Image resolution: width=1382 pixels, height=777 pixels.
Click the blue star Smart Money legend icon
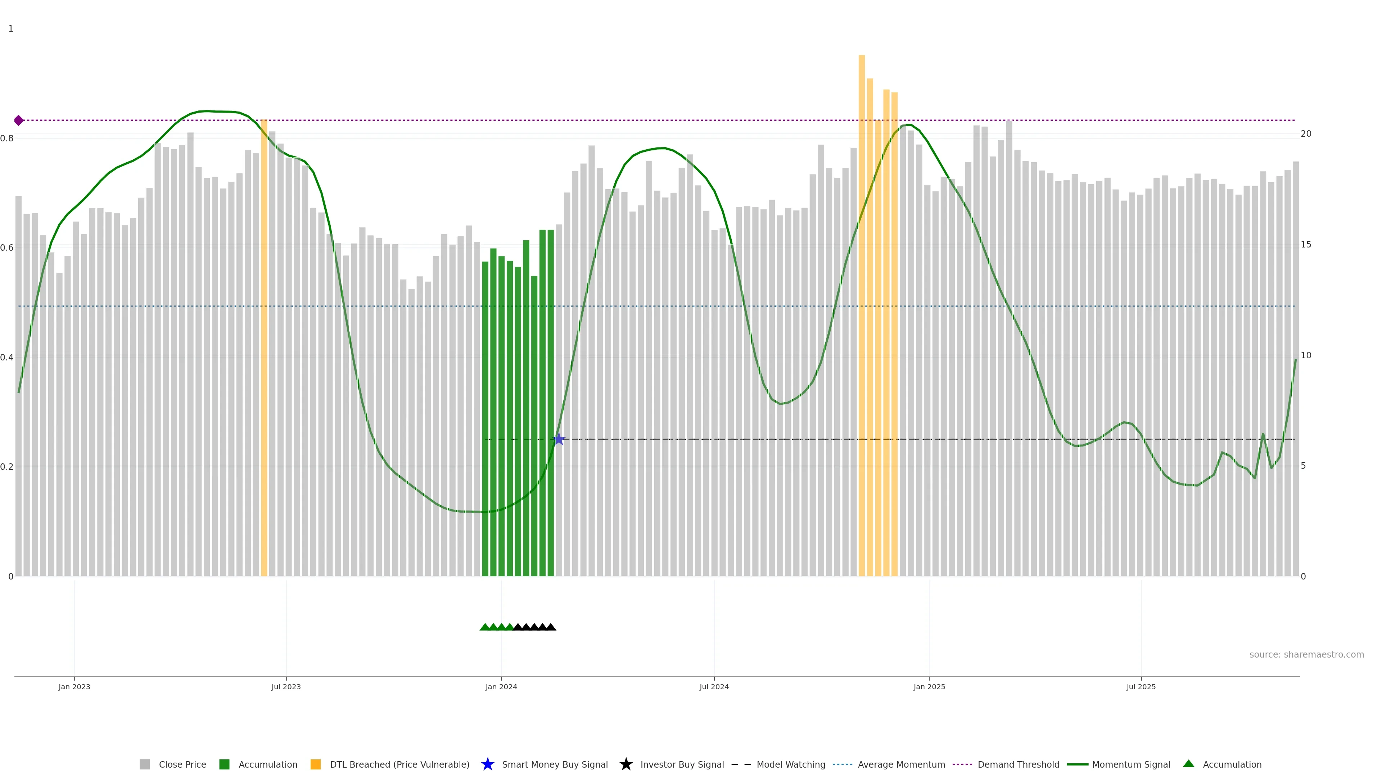pyautogui.click(x=487, y=764)
